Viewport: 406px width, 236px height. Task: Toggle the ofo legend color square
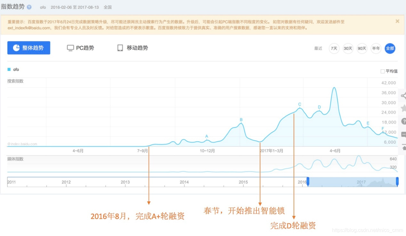point(9,69)
